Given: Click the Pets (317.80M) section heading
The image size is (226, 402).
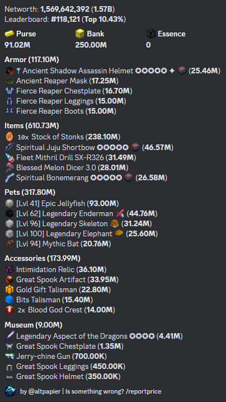Looking at the screenshot, I should pos(30,192).
